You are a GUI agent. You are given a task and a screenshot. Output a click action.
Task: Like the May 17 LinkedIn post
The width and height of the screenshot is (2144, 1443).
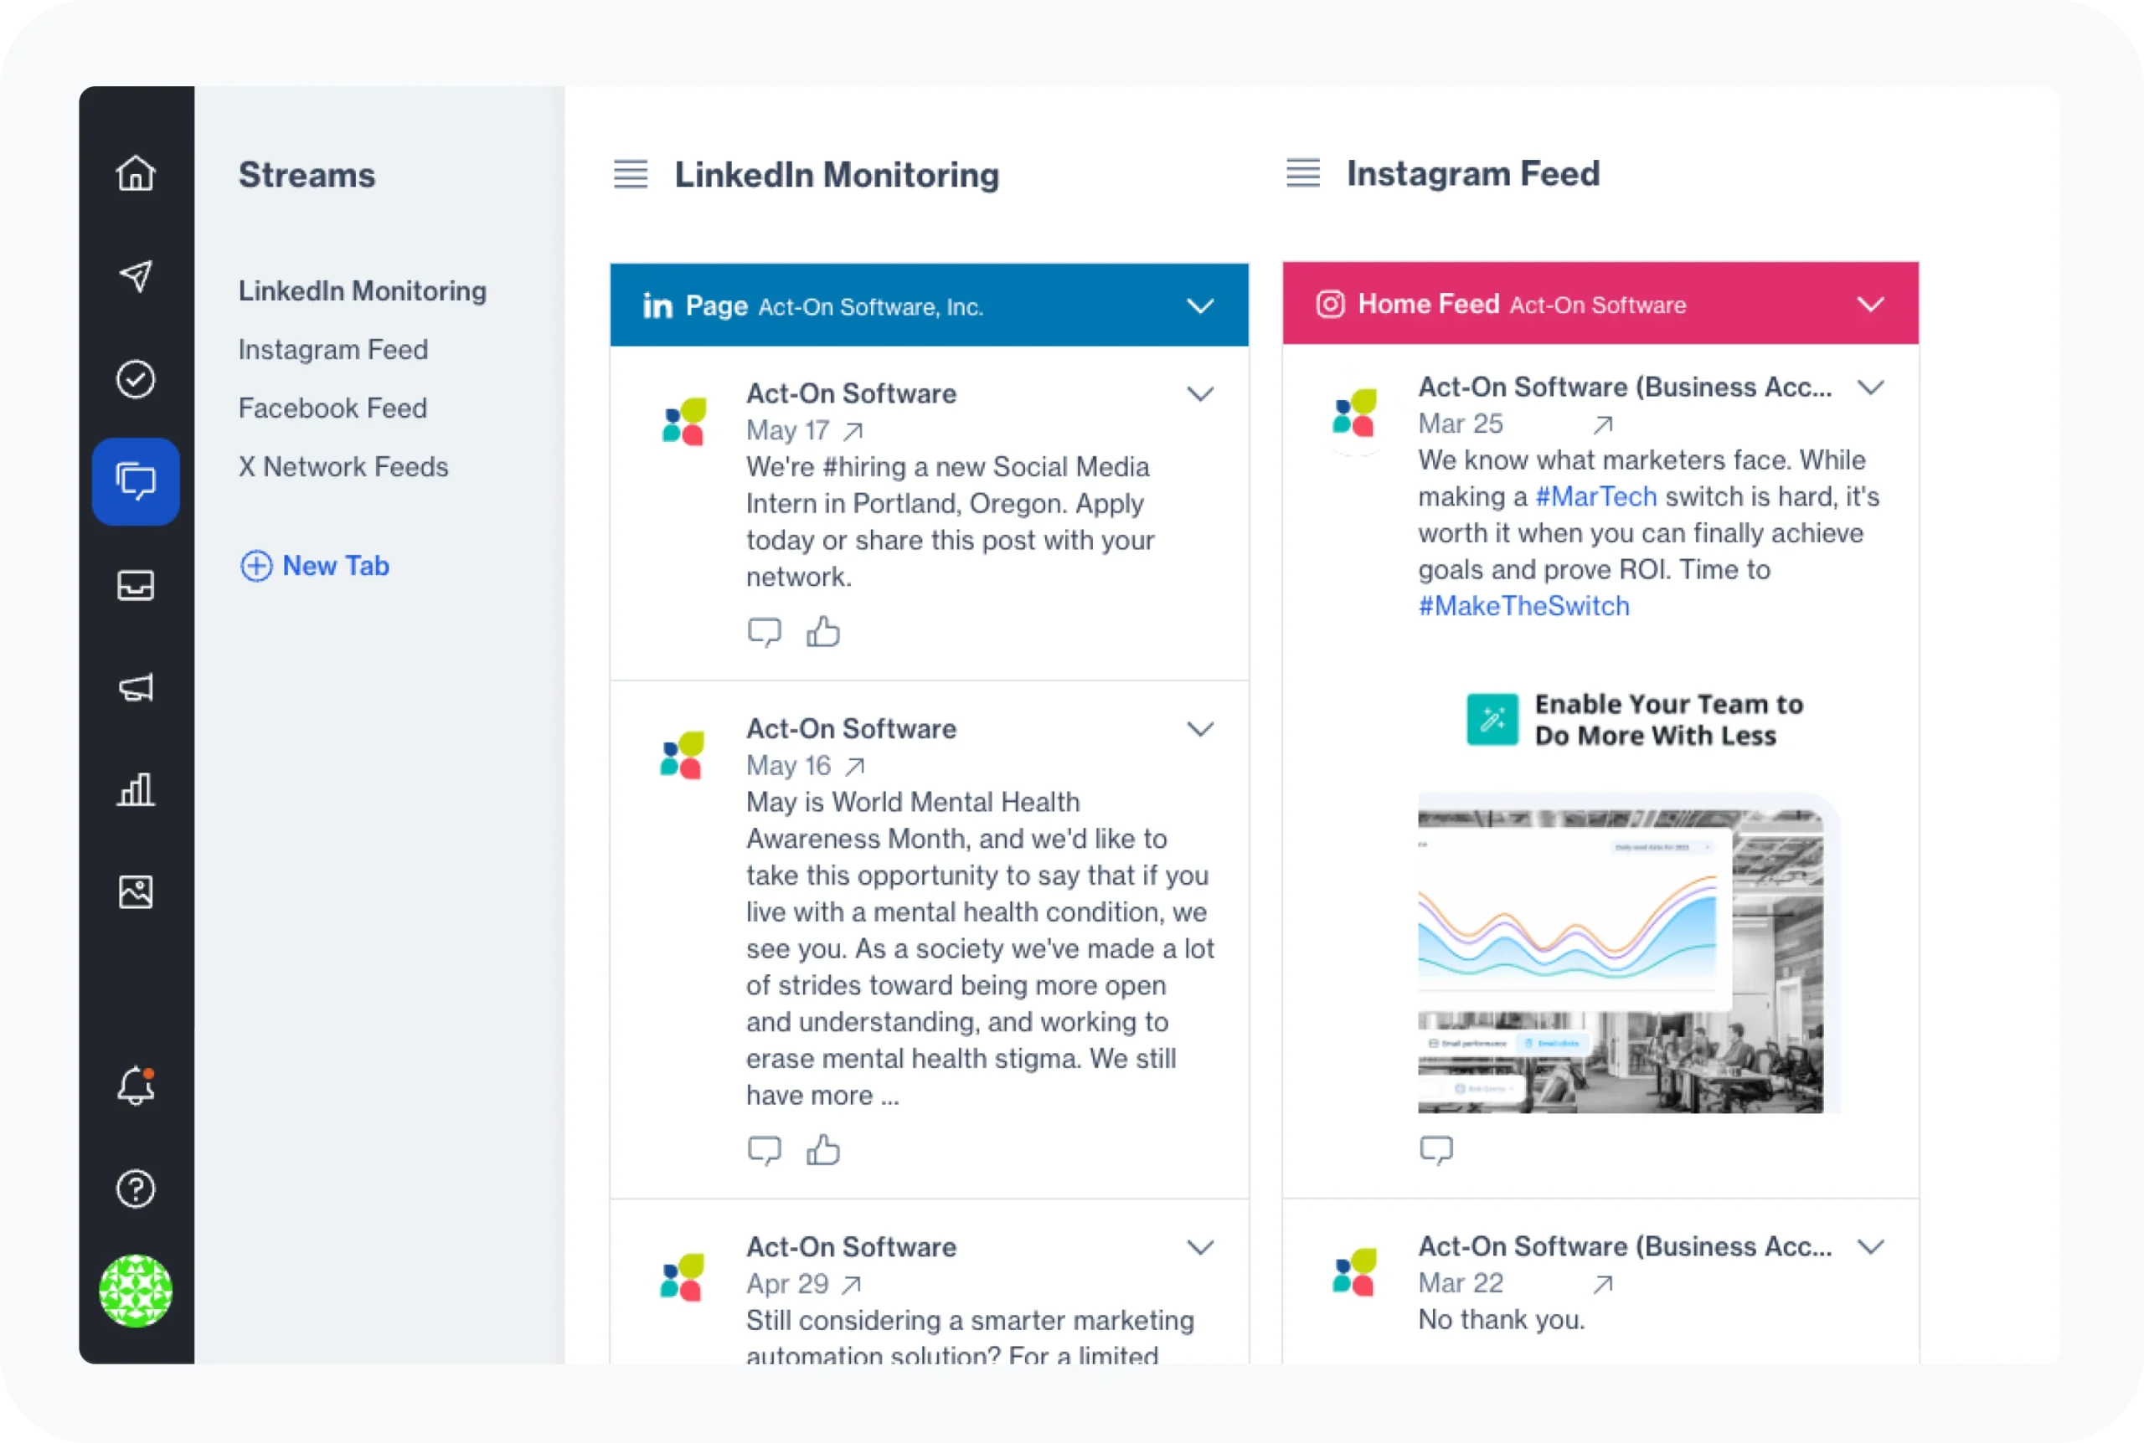coord(823,632)
